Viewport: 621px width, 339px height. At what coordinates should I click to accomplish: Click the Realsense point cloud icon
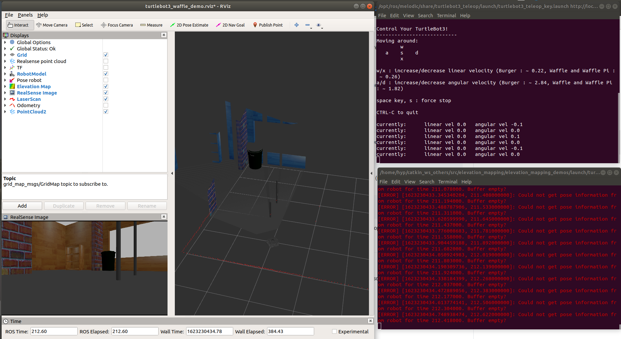point(12,61)
